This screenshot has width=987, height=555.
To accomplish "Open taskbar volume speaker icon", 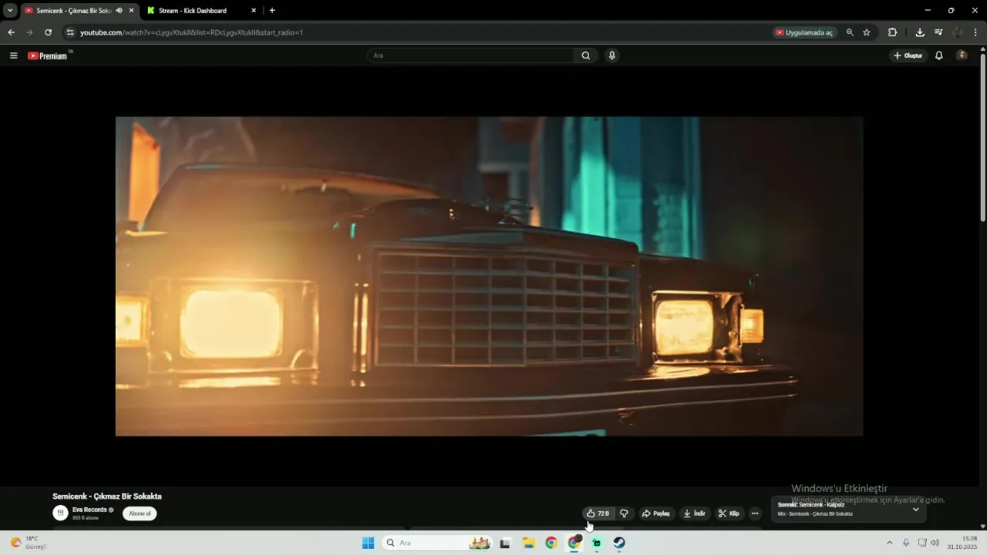I will point(935,543).
